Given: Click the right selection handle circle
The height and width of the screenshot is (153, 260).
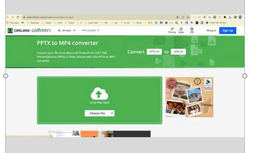Looking at the screenshot, I should (x=245, y=76).
